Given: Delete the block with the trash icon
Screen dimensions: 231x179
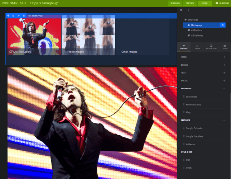Looking at the screenshot, I should tap(24, 16).
